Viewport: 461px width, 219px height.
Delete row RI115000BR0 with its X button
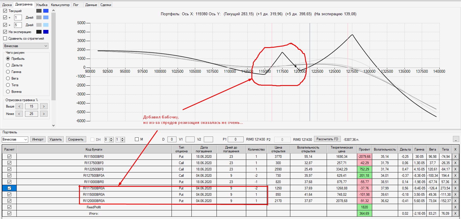(x=455, y=157)
